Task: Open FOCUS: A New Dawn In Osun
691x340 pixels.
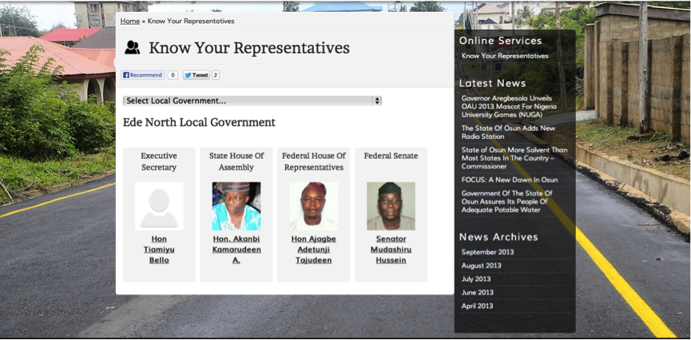Action: (510, 180)
